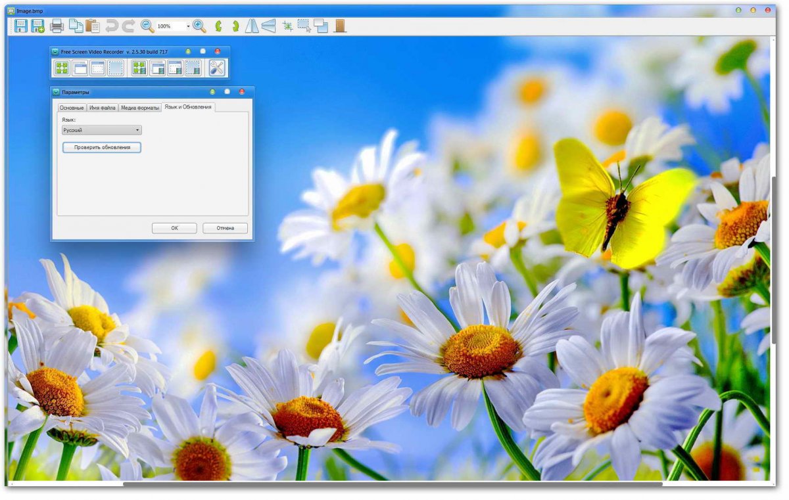Open the 100% zoom level dropdown
Viewport: 789px width, 500px height.
pos(188,26)
